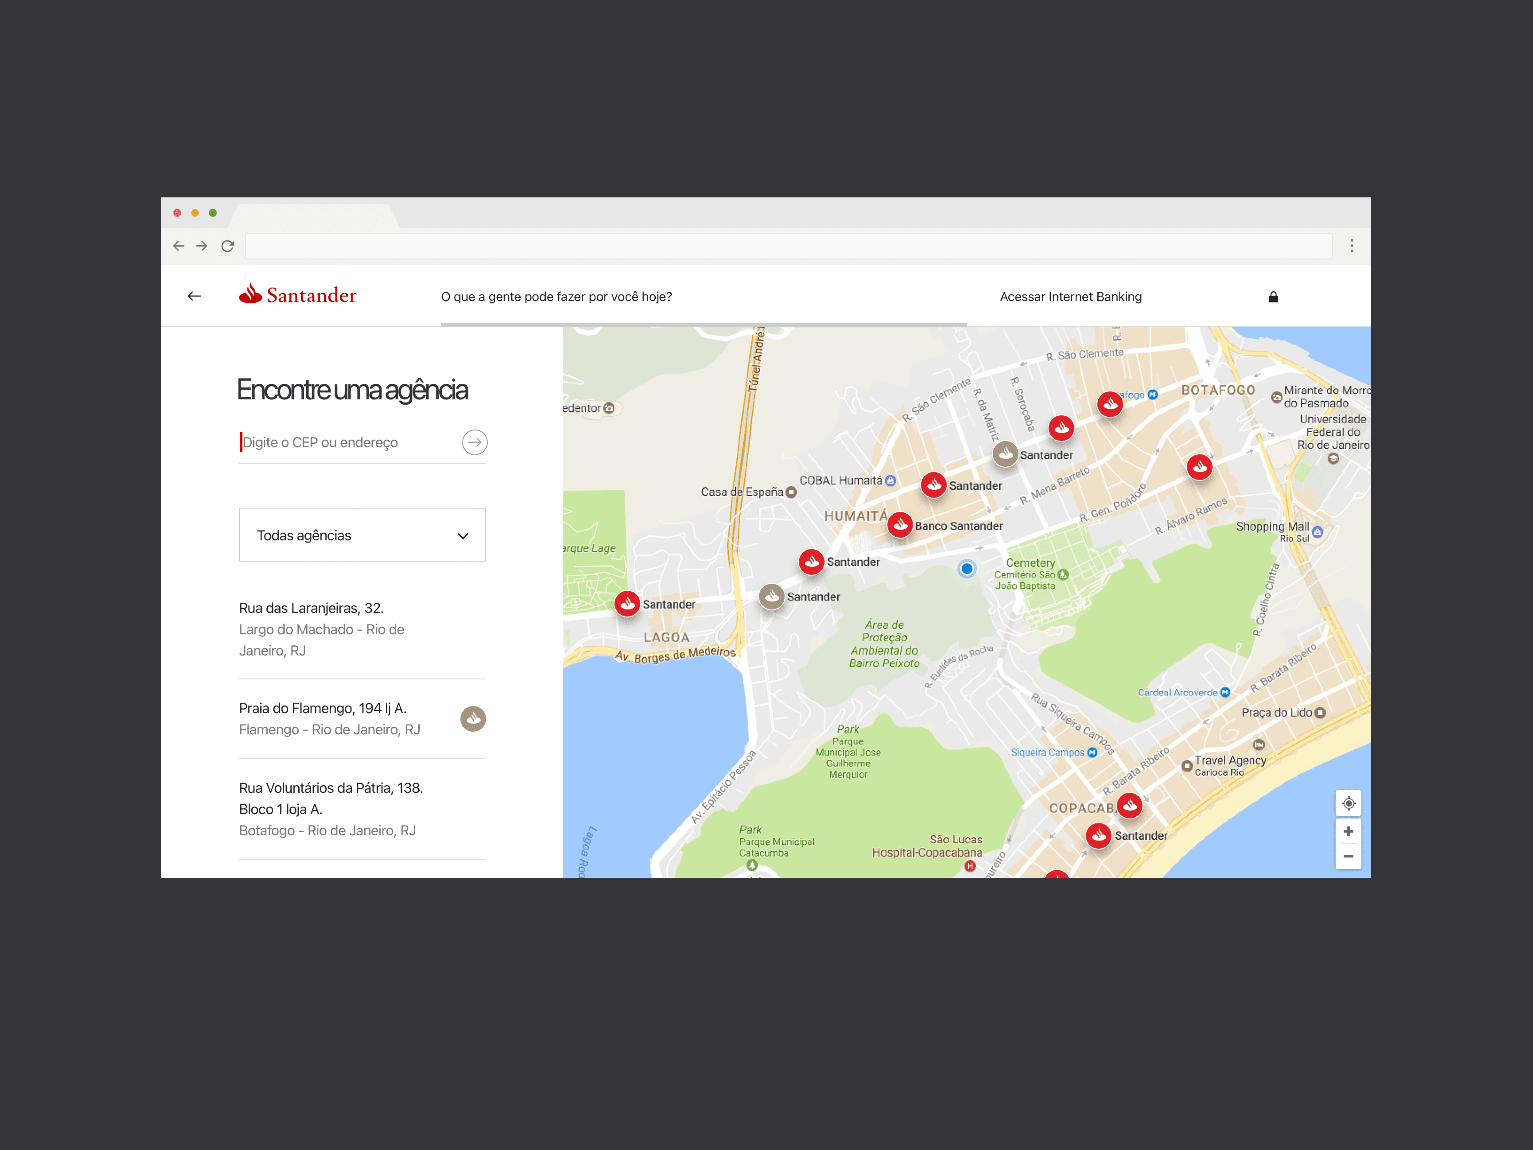Click the padlock icon in header
The height and width of the screenshot is (1150, 1533).
1273,297
